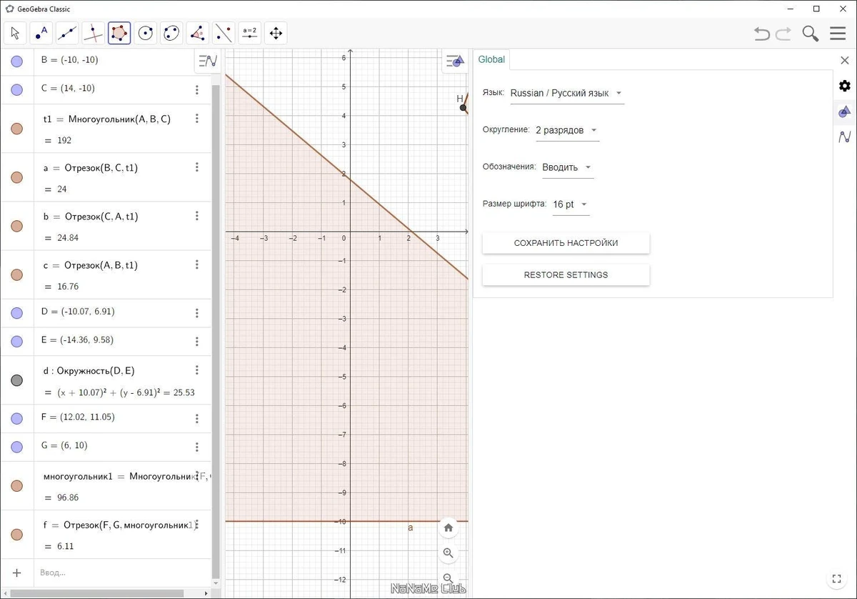Open the search magnifier in toolbar
Image resolution: width=857 pixels, height=599 pixels.
click(x=810, y=34)
